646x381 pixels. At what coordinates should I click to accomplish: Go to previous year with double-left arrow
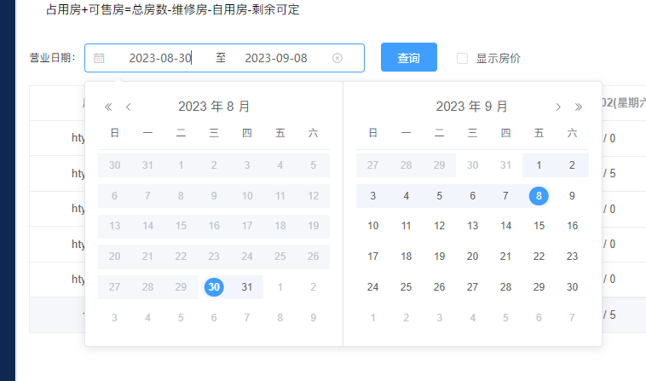click(x=108, y=107)
